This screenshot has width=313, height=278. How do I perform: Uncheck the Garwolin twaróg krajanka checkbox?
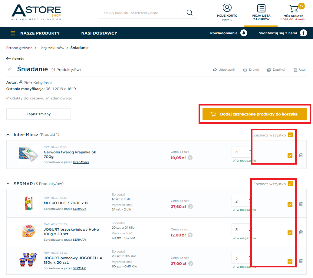point(290,156)
